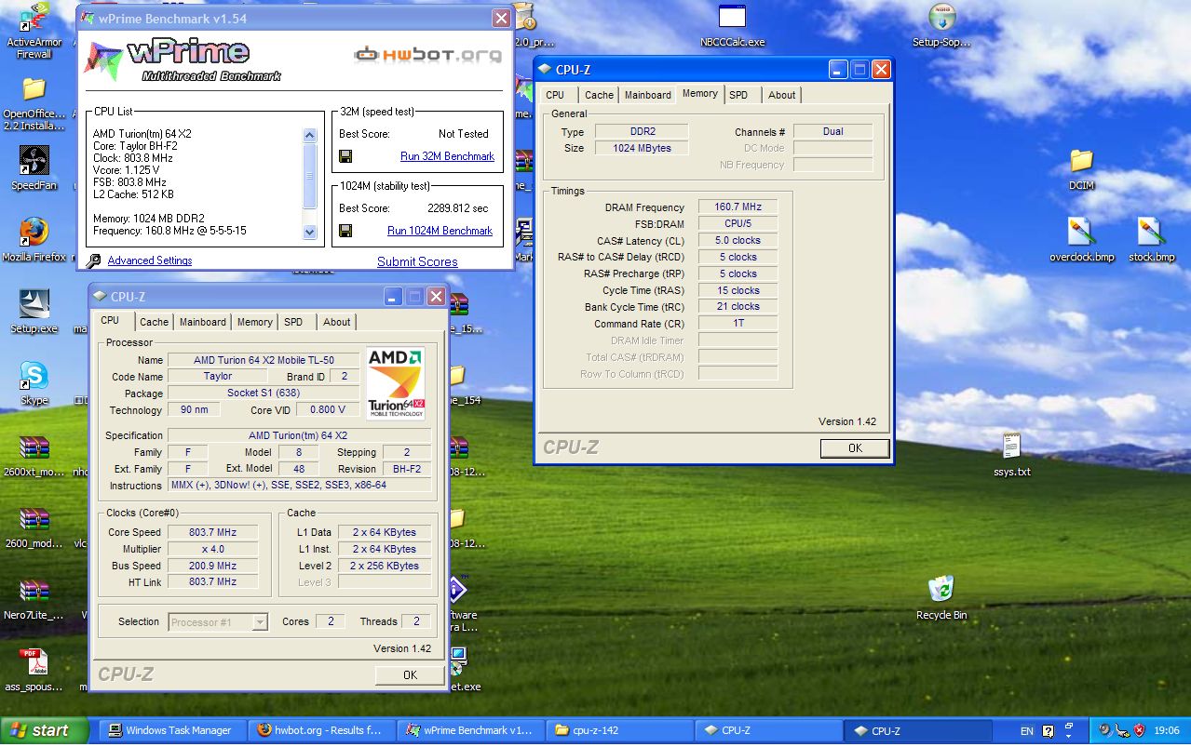Switch to Windows Task Manager taskbar button
The height and width of the screenshot is (747, 1191).
tap(172, 730)
